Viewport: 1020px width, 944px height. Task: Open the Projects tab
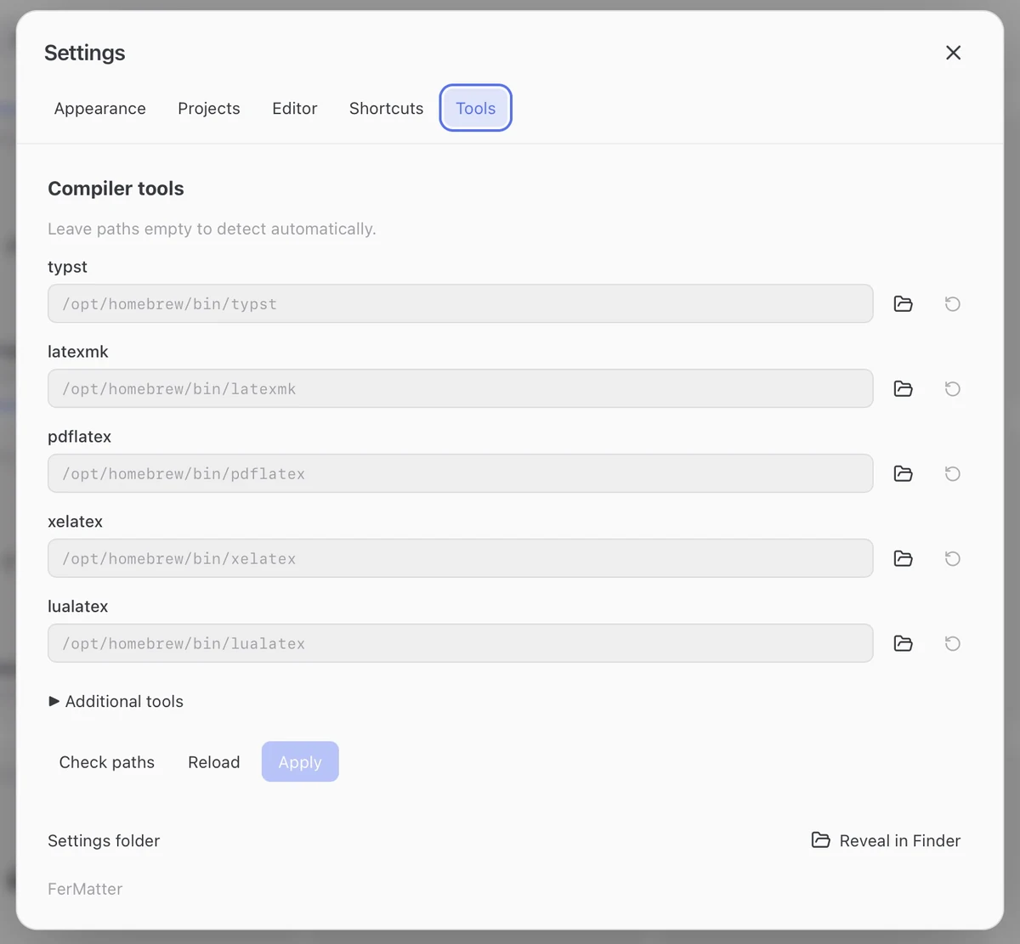(x=208, y=109)
